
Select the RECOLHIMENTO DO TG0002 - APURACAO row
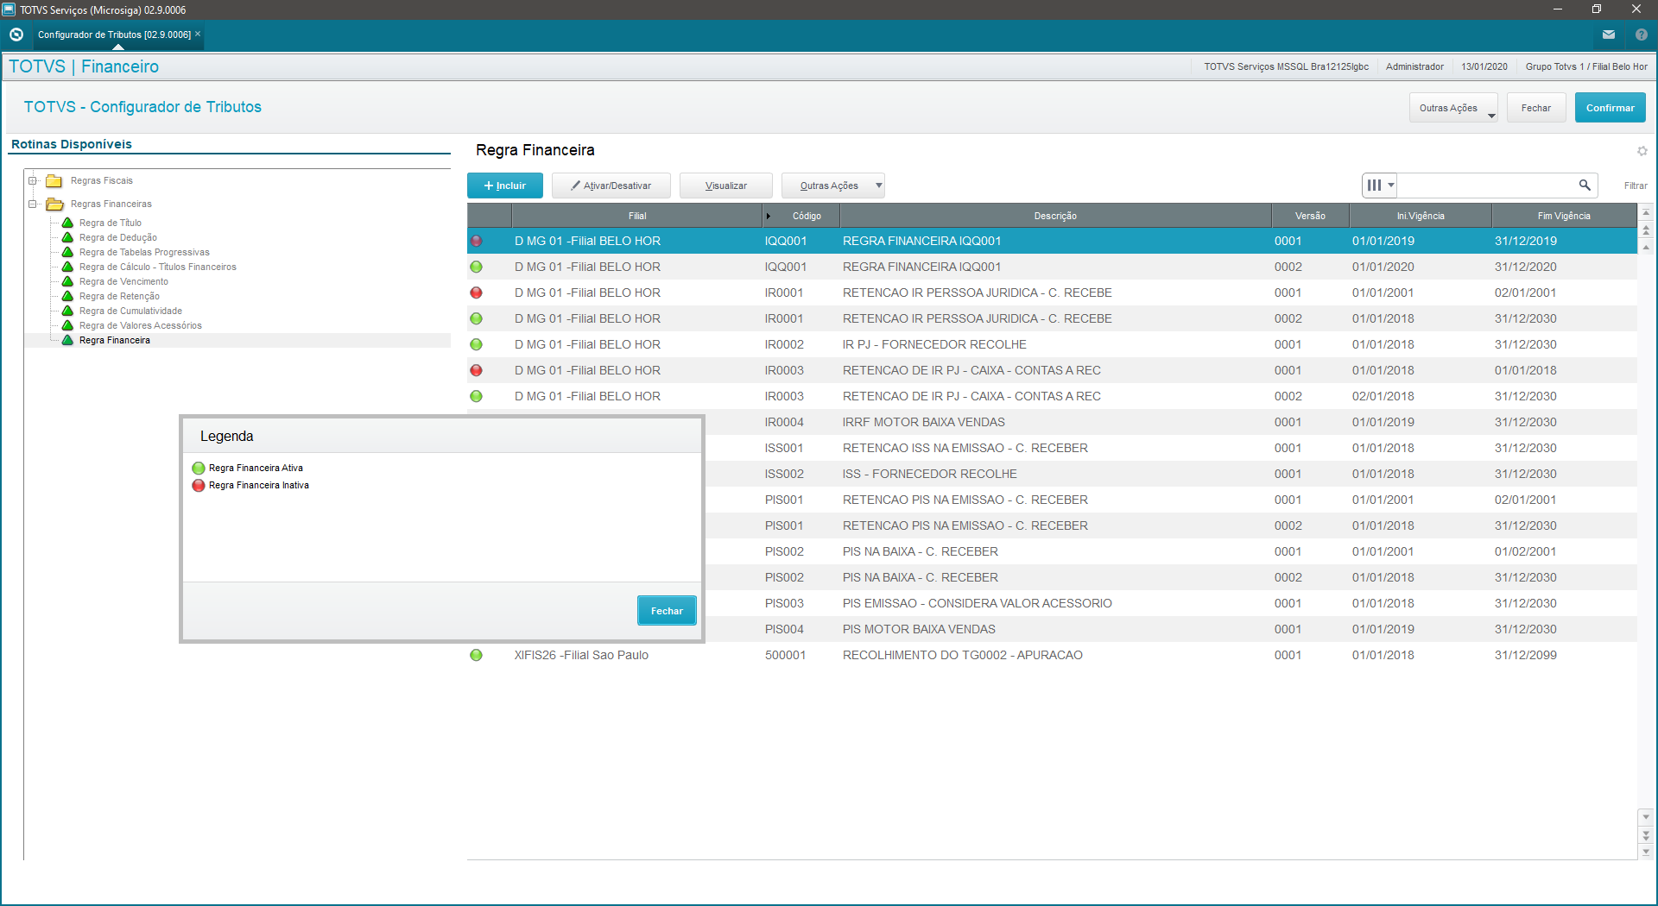[1052, 655]
